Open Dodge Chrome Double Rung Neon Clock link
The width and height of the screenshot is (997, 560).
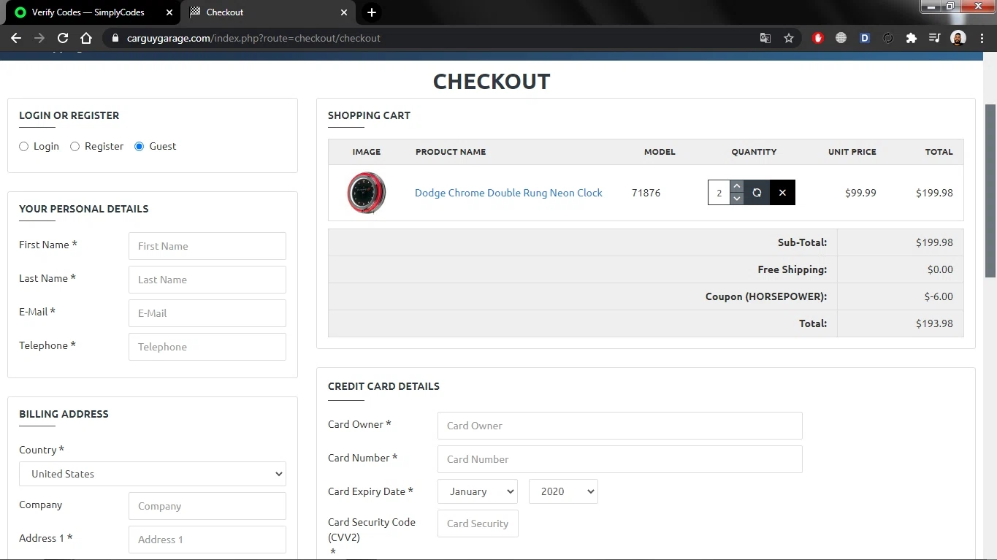[x=508, y=193]
